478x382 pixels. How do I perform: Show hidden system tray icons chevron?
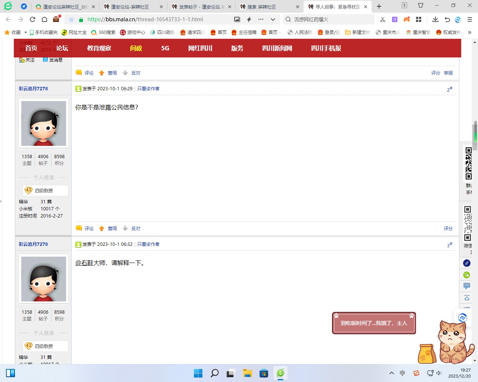tap(391, 373)
